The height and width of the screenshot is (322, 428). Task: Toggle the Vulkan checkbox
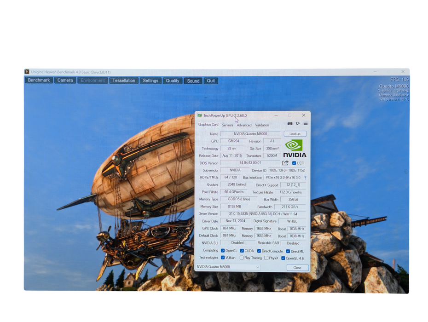[223, 258]
